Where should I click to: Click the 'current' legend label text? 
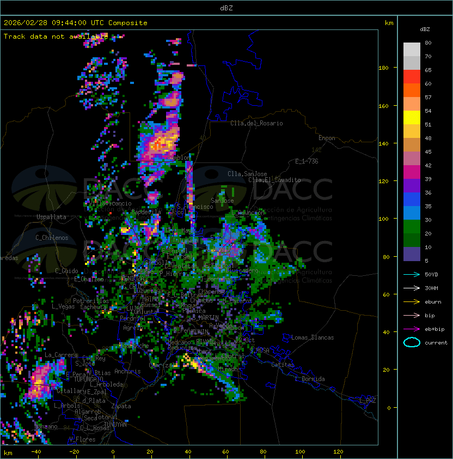tap(436, 343)
